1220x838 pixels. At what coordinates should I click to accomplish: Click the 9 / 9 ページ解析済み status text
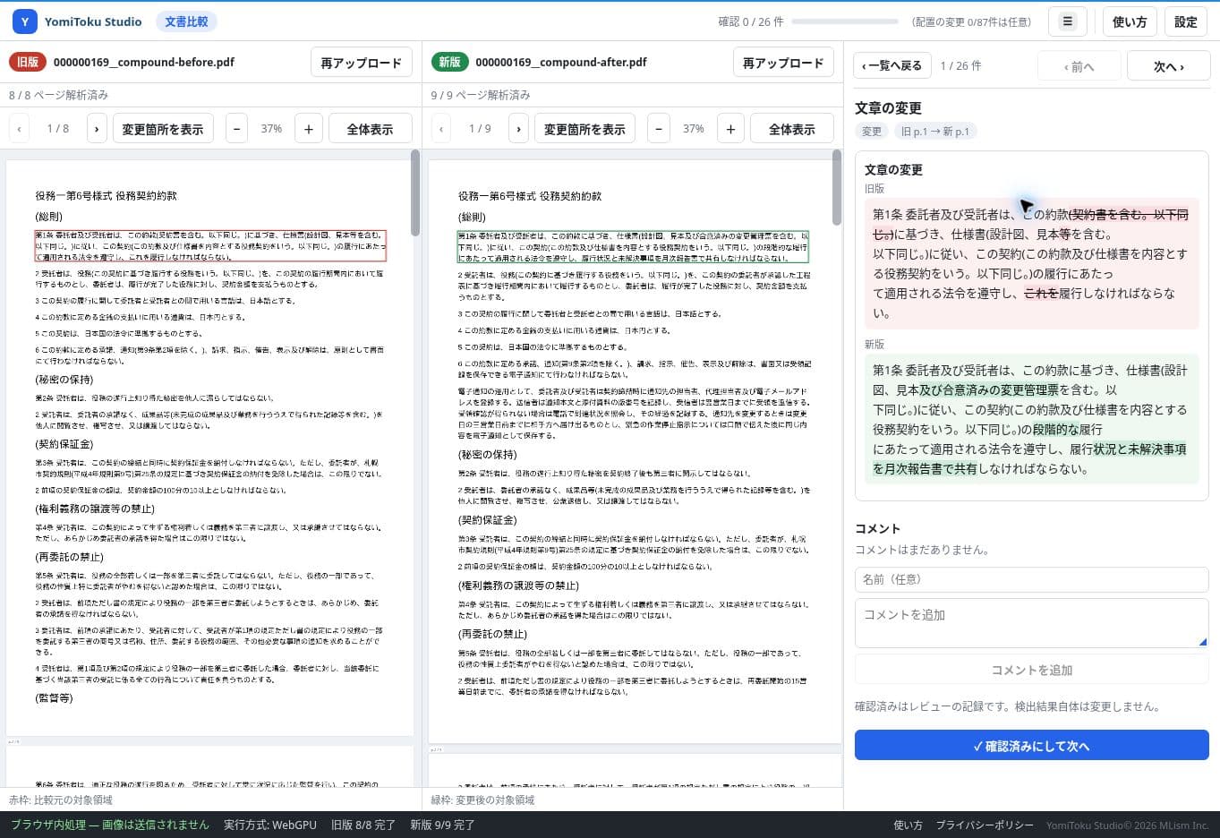pos(481,95)
